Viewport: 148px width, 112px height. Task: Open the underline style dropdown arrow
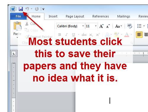[79, 35]
